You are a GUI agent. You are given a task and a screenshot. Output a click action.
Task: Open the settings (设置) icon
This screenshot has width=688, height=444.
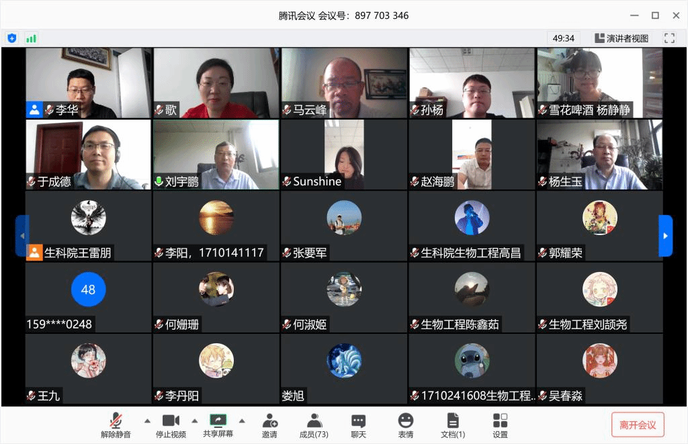click(500, 425)
